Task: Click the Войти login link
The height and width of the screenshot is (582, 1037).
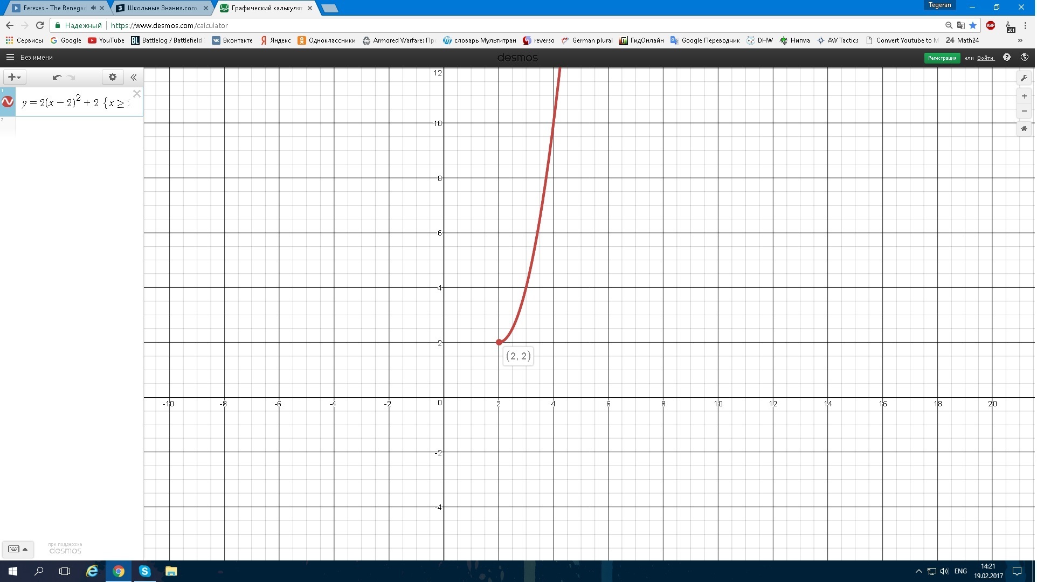Action: pyautogui.click(x=987, y=58)
